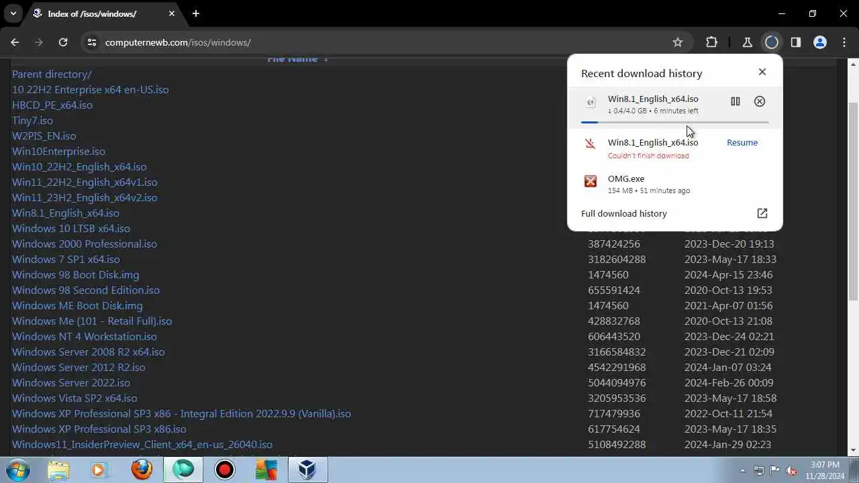859x483 pixels.
Task: Download Windows 10 LTSB x64.iso
Action: coord(71,229)
